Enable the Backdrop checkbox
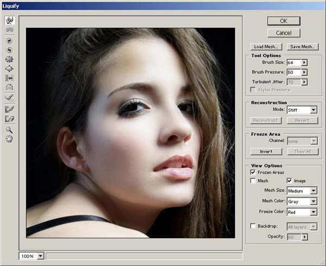The height and width of the screenshot is (266, 326). tap(253, 225)
